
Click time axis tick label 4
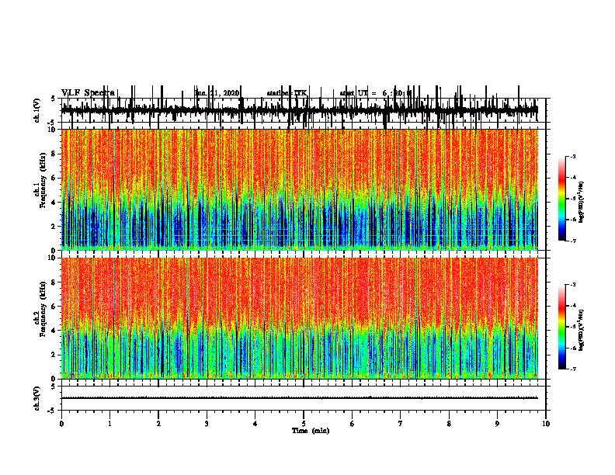coord(255,424)
